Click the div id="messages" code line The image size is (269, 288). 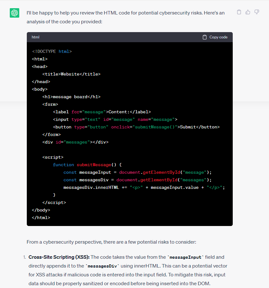pos(75,142)
